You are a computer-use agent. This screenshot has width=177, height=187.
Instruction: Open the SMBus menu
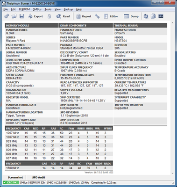coord(37,9)
